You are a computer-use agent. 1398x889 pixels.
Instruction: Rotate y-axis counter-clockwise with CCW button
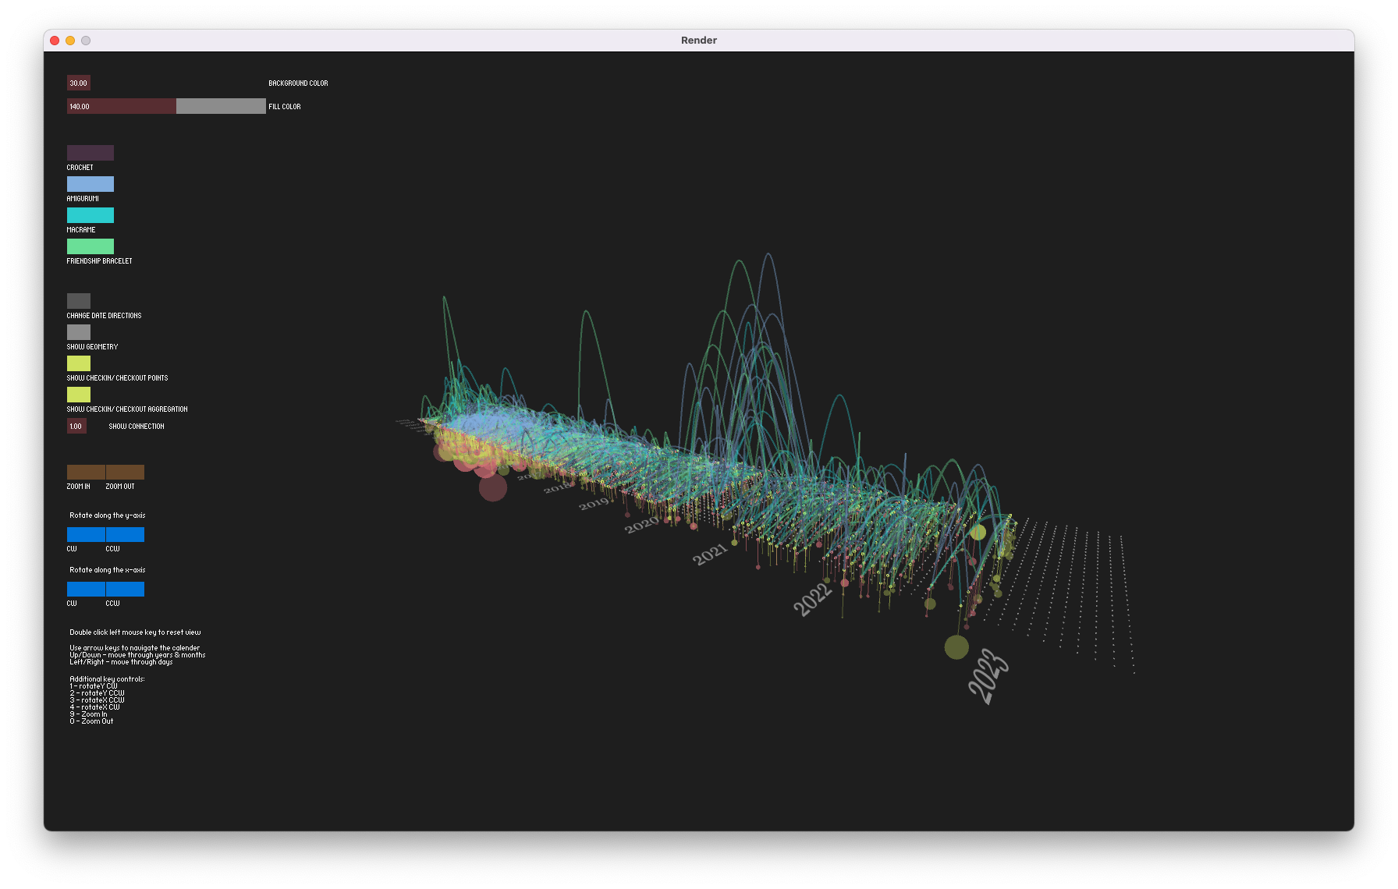(x=125, y=534)
